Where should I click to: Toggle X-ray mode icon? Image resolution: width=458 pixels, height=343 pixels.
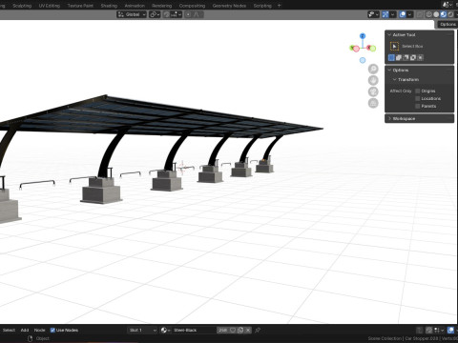420,14
